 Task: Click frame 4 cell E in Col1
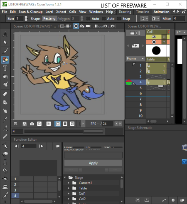click(x=156, y=82)
